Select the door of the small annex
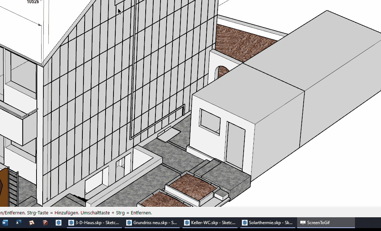This screenshot has width=381, height=231. [235, 145]
